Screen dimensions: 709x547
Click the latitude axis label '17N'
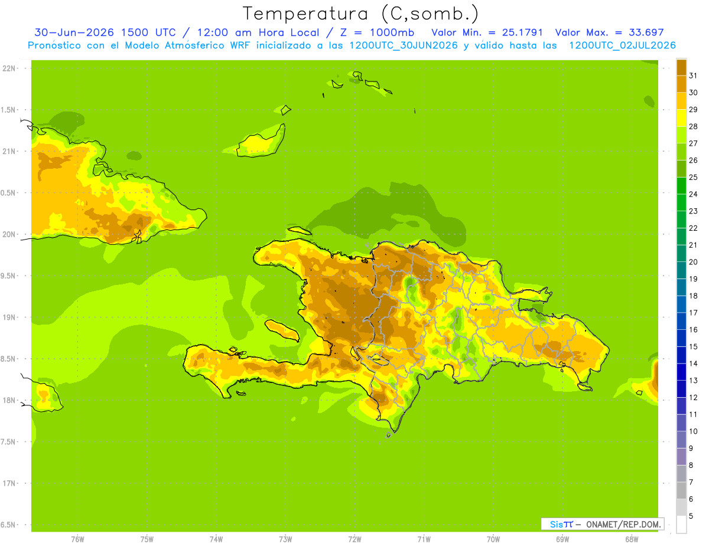pos(8,483)
